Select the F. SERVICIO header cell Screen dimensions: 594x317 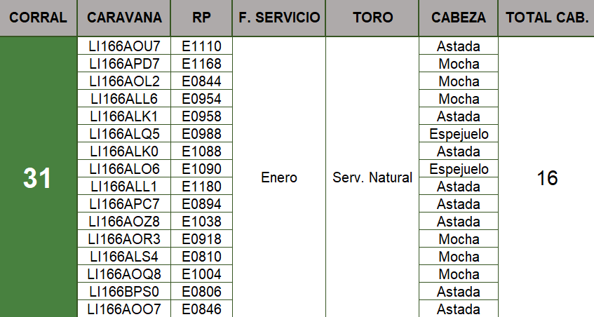click(x=279, y=18)
